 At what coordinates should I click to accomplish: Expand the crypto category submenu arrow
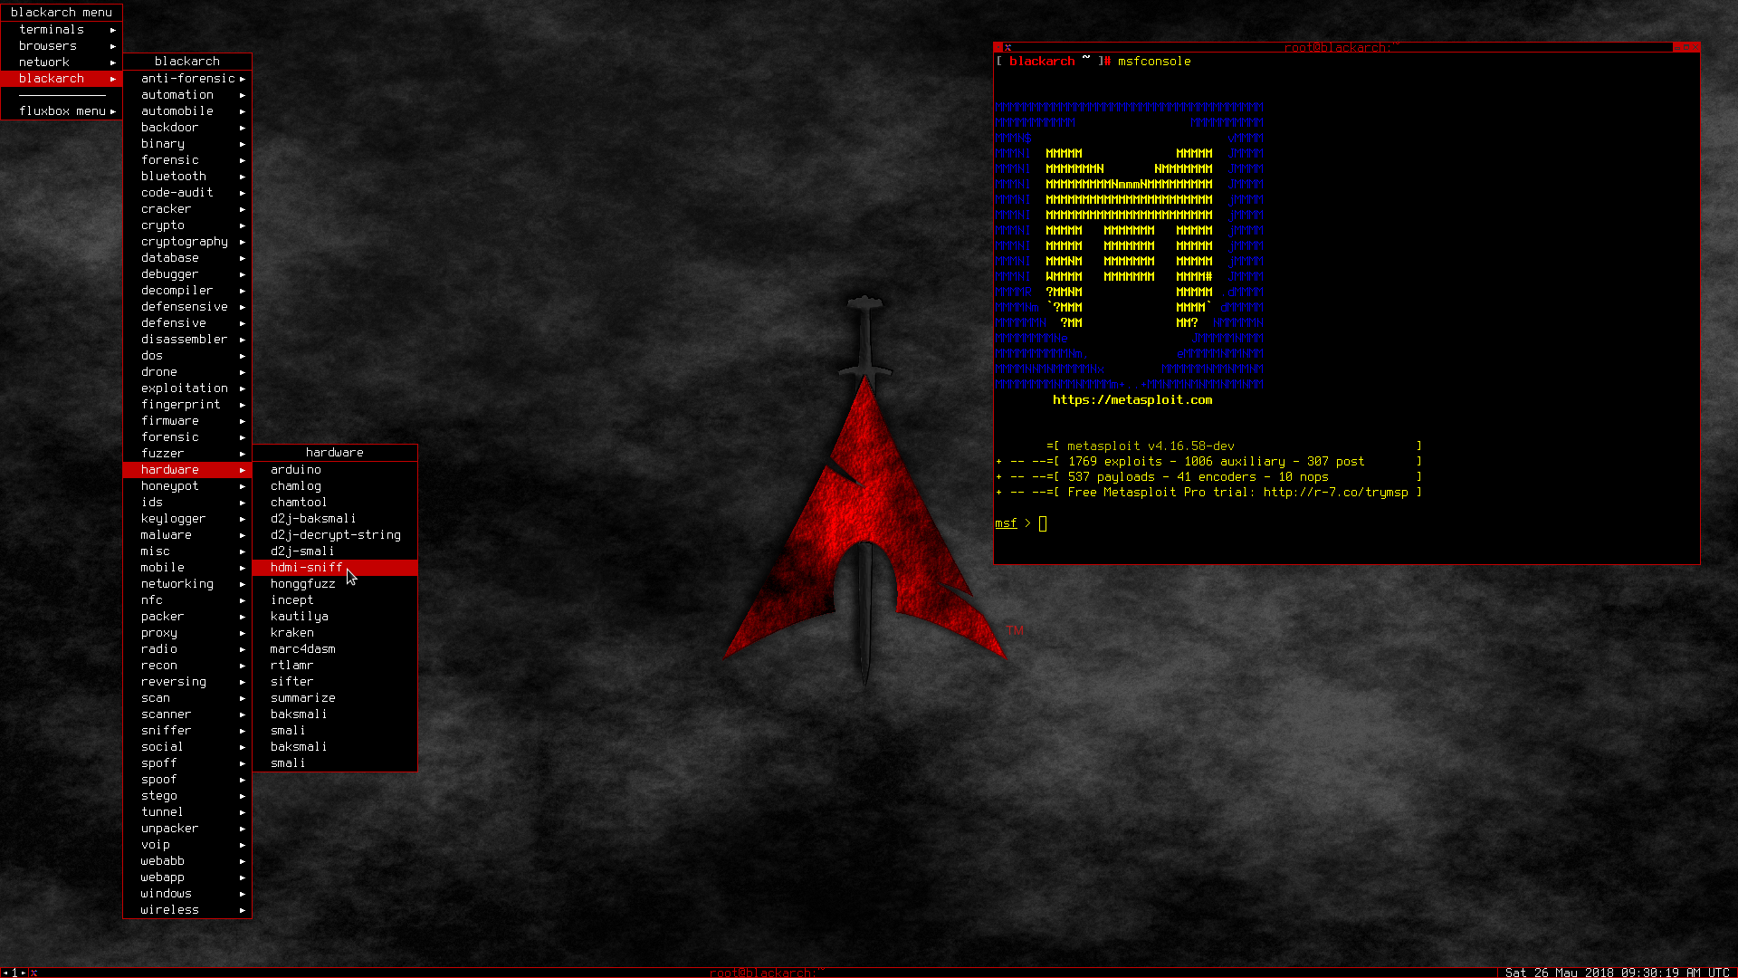point(242,225)
